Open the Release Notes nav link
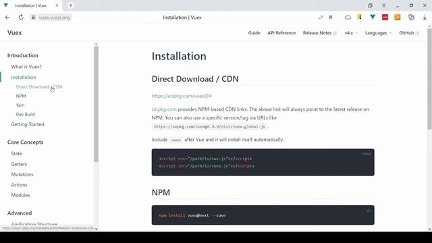The image size is (432, 243). (319, 33)
